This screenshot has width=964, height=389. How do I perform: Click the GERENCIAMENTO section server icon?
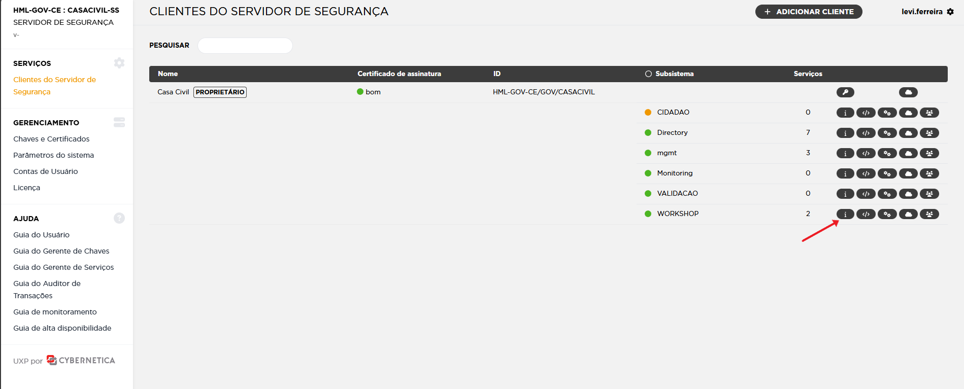click(x=119, y=122)
